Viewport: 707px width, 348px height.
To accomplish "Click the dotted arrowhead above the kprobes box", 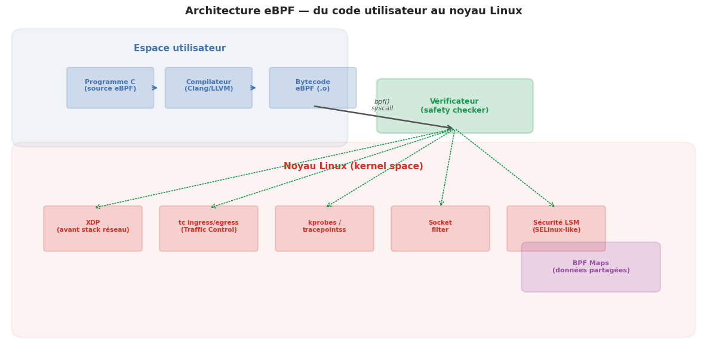I will tap(328, 206).
